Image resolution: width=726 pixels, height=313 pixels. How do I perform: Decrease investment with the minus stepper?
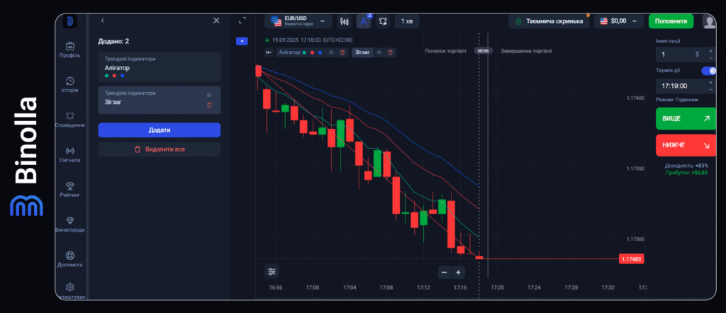tap(710, 58)
